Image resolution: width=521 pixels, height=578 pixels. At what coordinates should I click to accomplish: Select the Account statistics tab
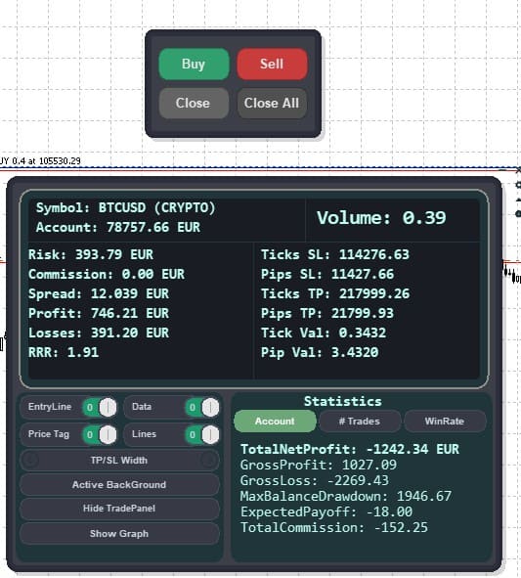pyautogui.click(x=275, y=421)
